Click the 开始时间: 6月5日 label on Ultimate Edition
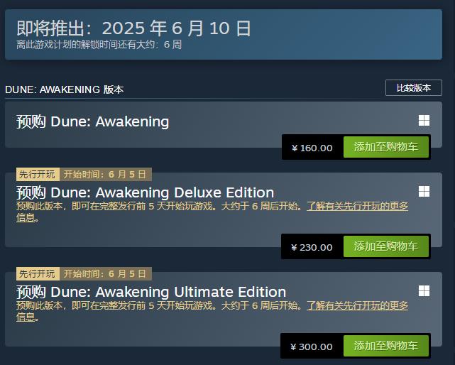The image size is (455, 365). (x=106, y=273)
